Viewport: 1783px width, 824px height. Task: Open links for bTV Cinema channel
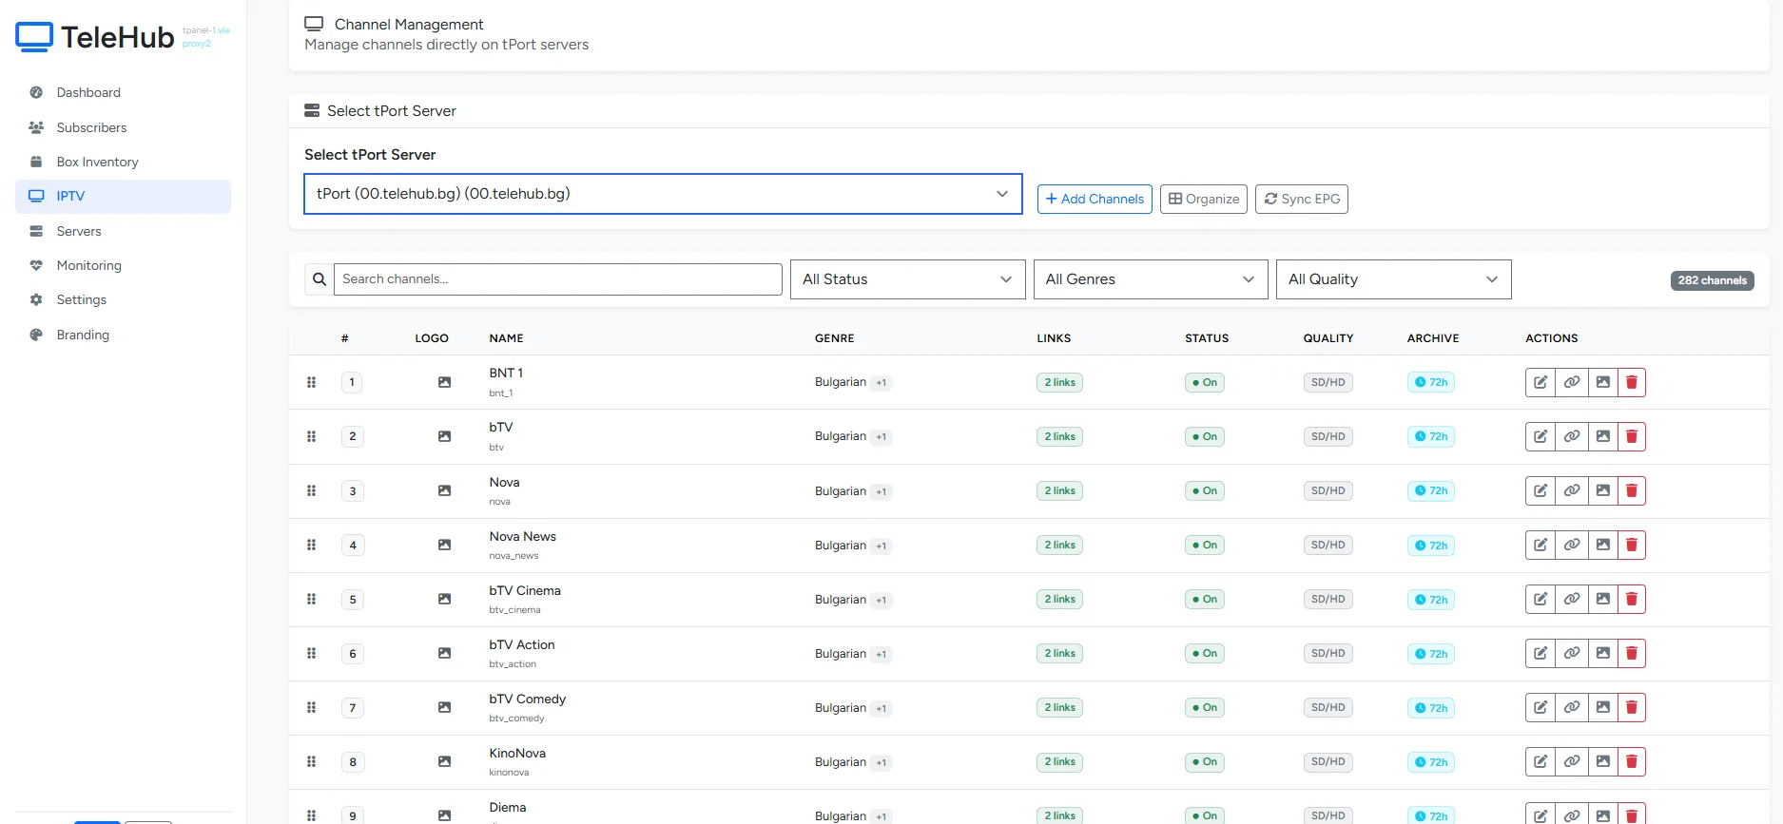(x=1572, y=599)
